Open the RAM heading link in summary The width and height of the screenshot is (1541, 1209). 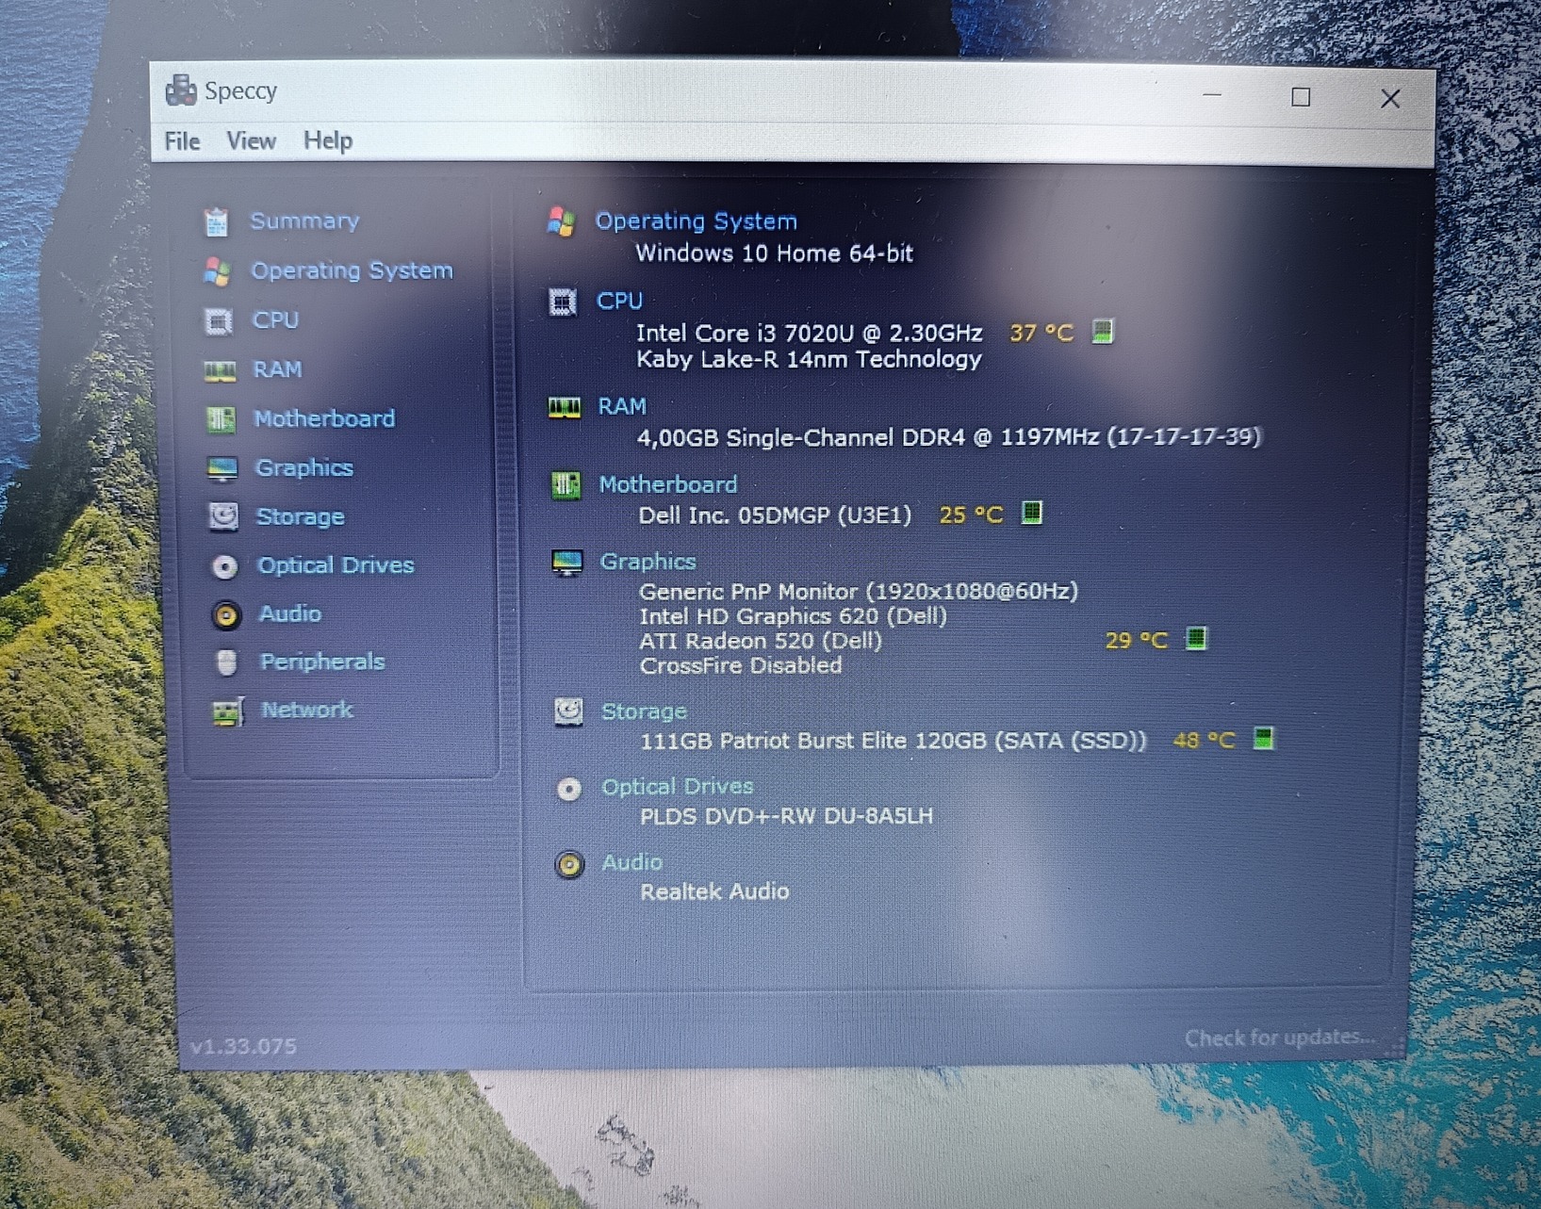coord(622,406)
